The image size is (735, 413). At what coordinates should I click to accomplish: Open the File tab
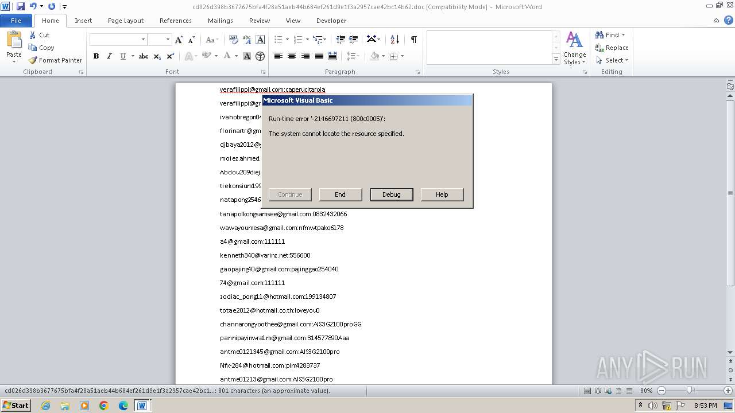16,21
